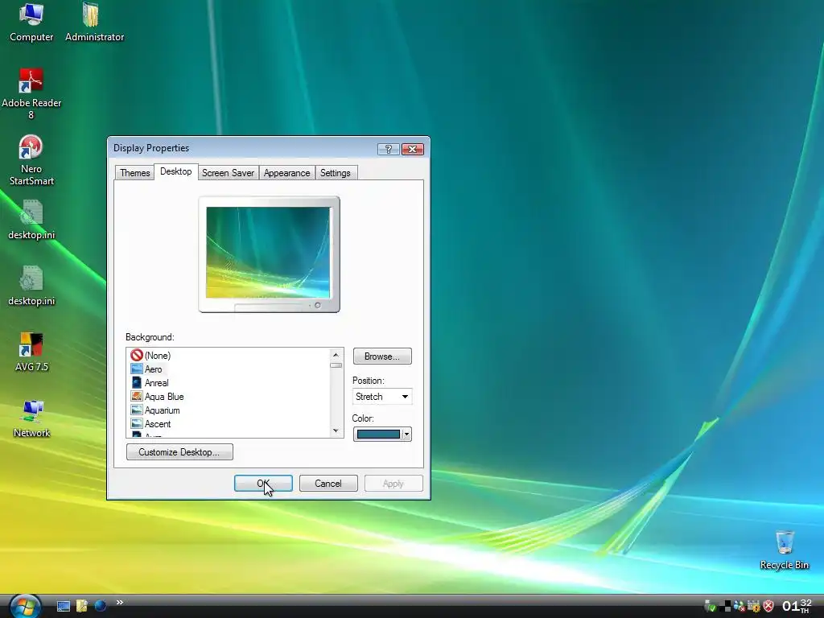Open the Administrator folder icon

tap(95, 22)
